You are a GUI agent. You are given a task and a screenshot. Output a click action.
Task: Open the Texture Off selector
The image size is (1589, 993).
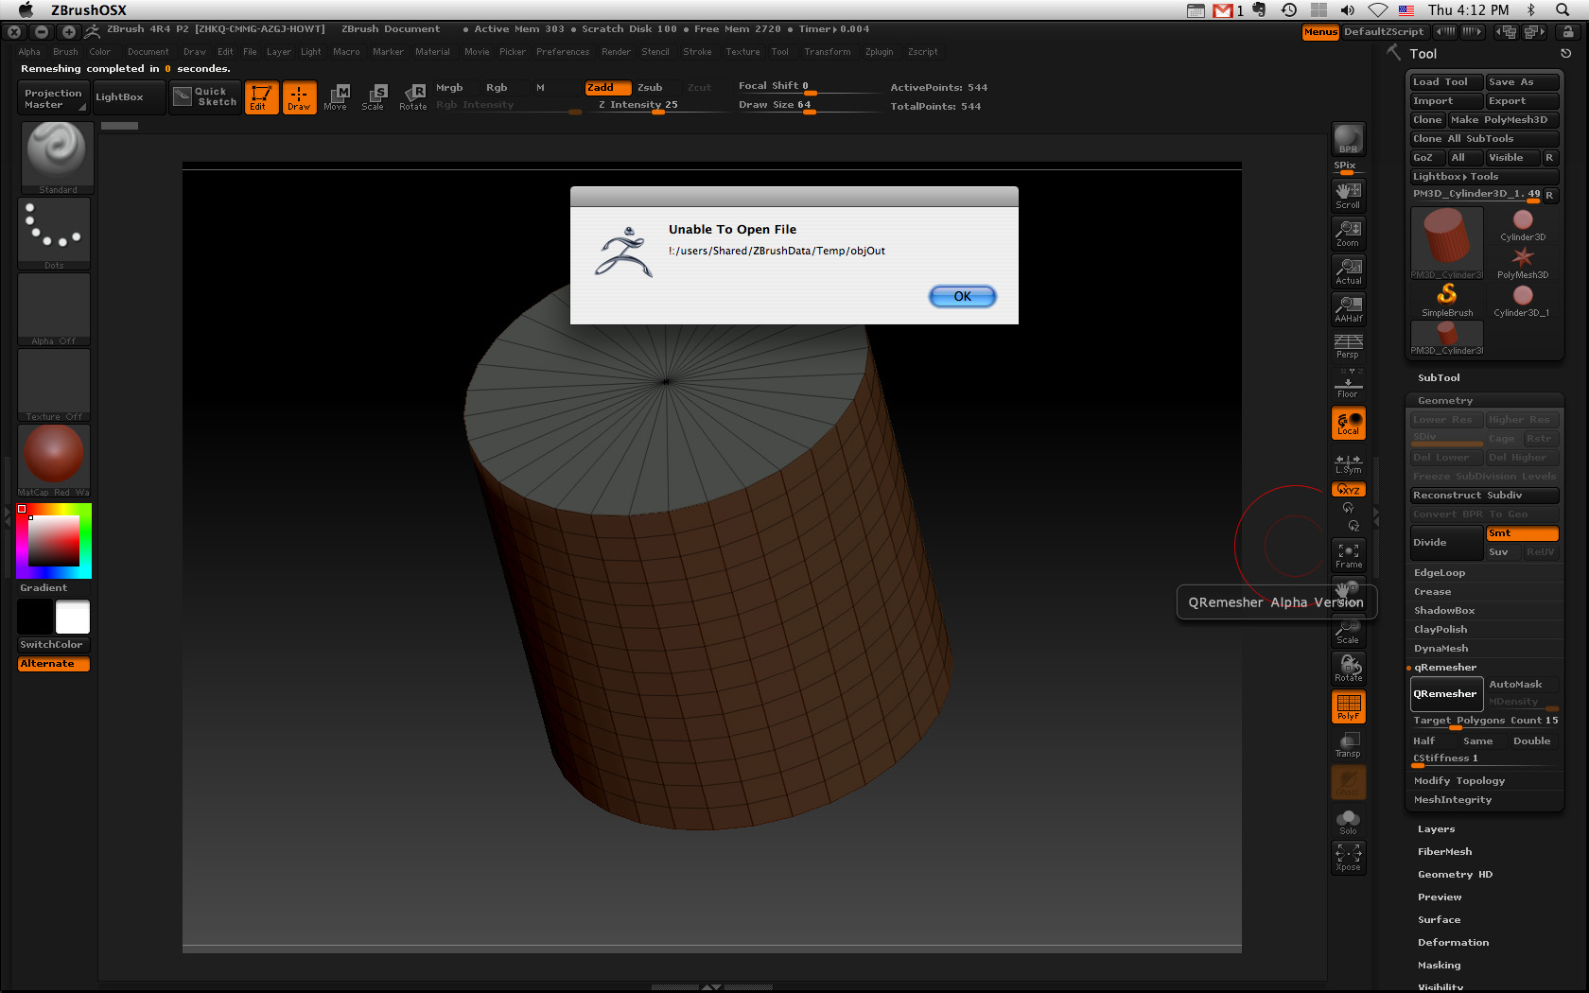pyautogui.click(x=54, y=385)
